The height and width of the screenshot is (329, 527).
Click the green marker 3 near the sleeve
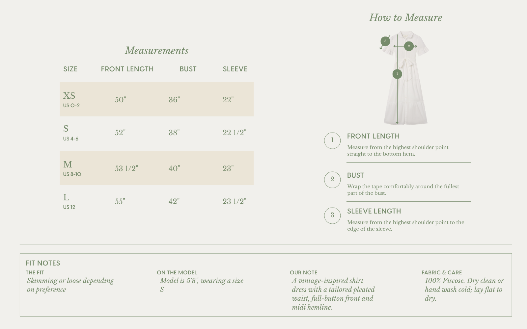tap(385, 41)
